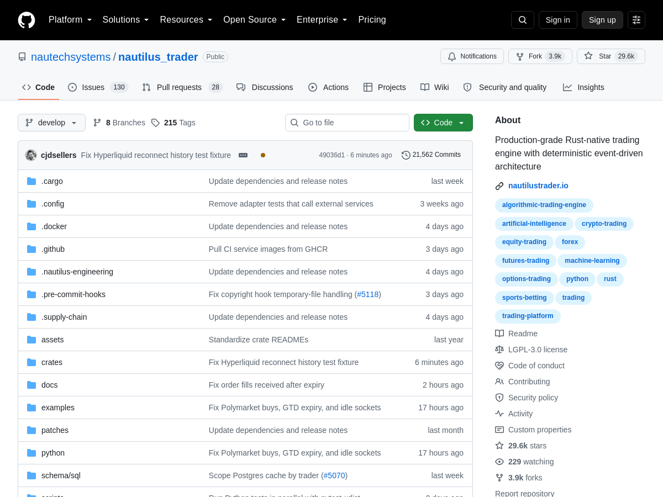
Task: Visit the nautilustrader.io website link
Action: coord(538,186)
